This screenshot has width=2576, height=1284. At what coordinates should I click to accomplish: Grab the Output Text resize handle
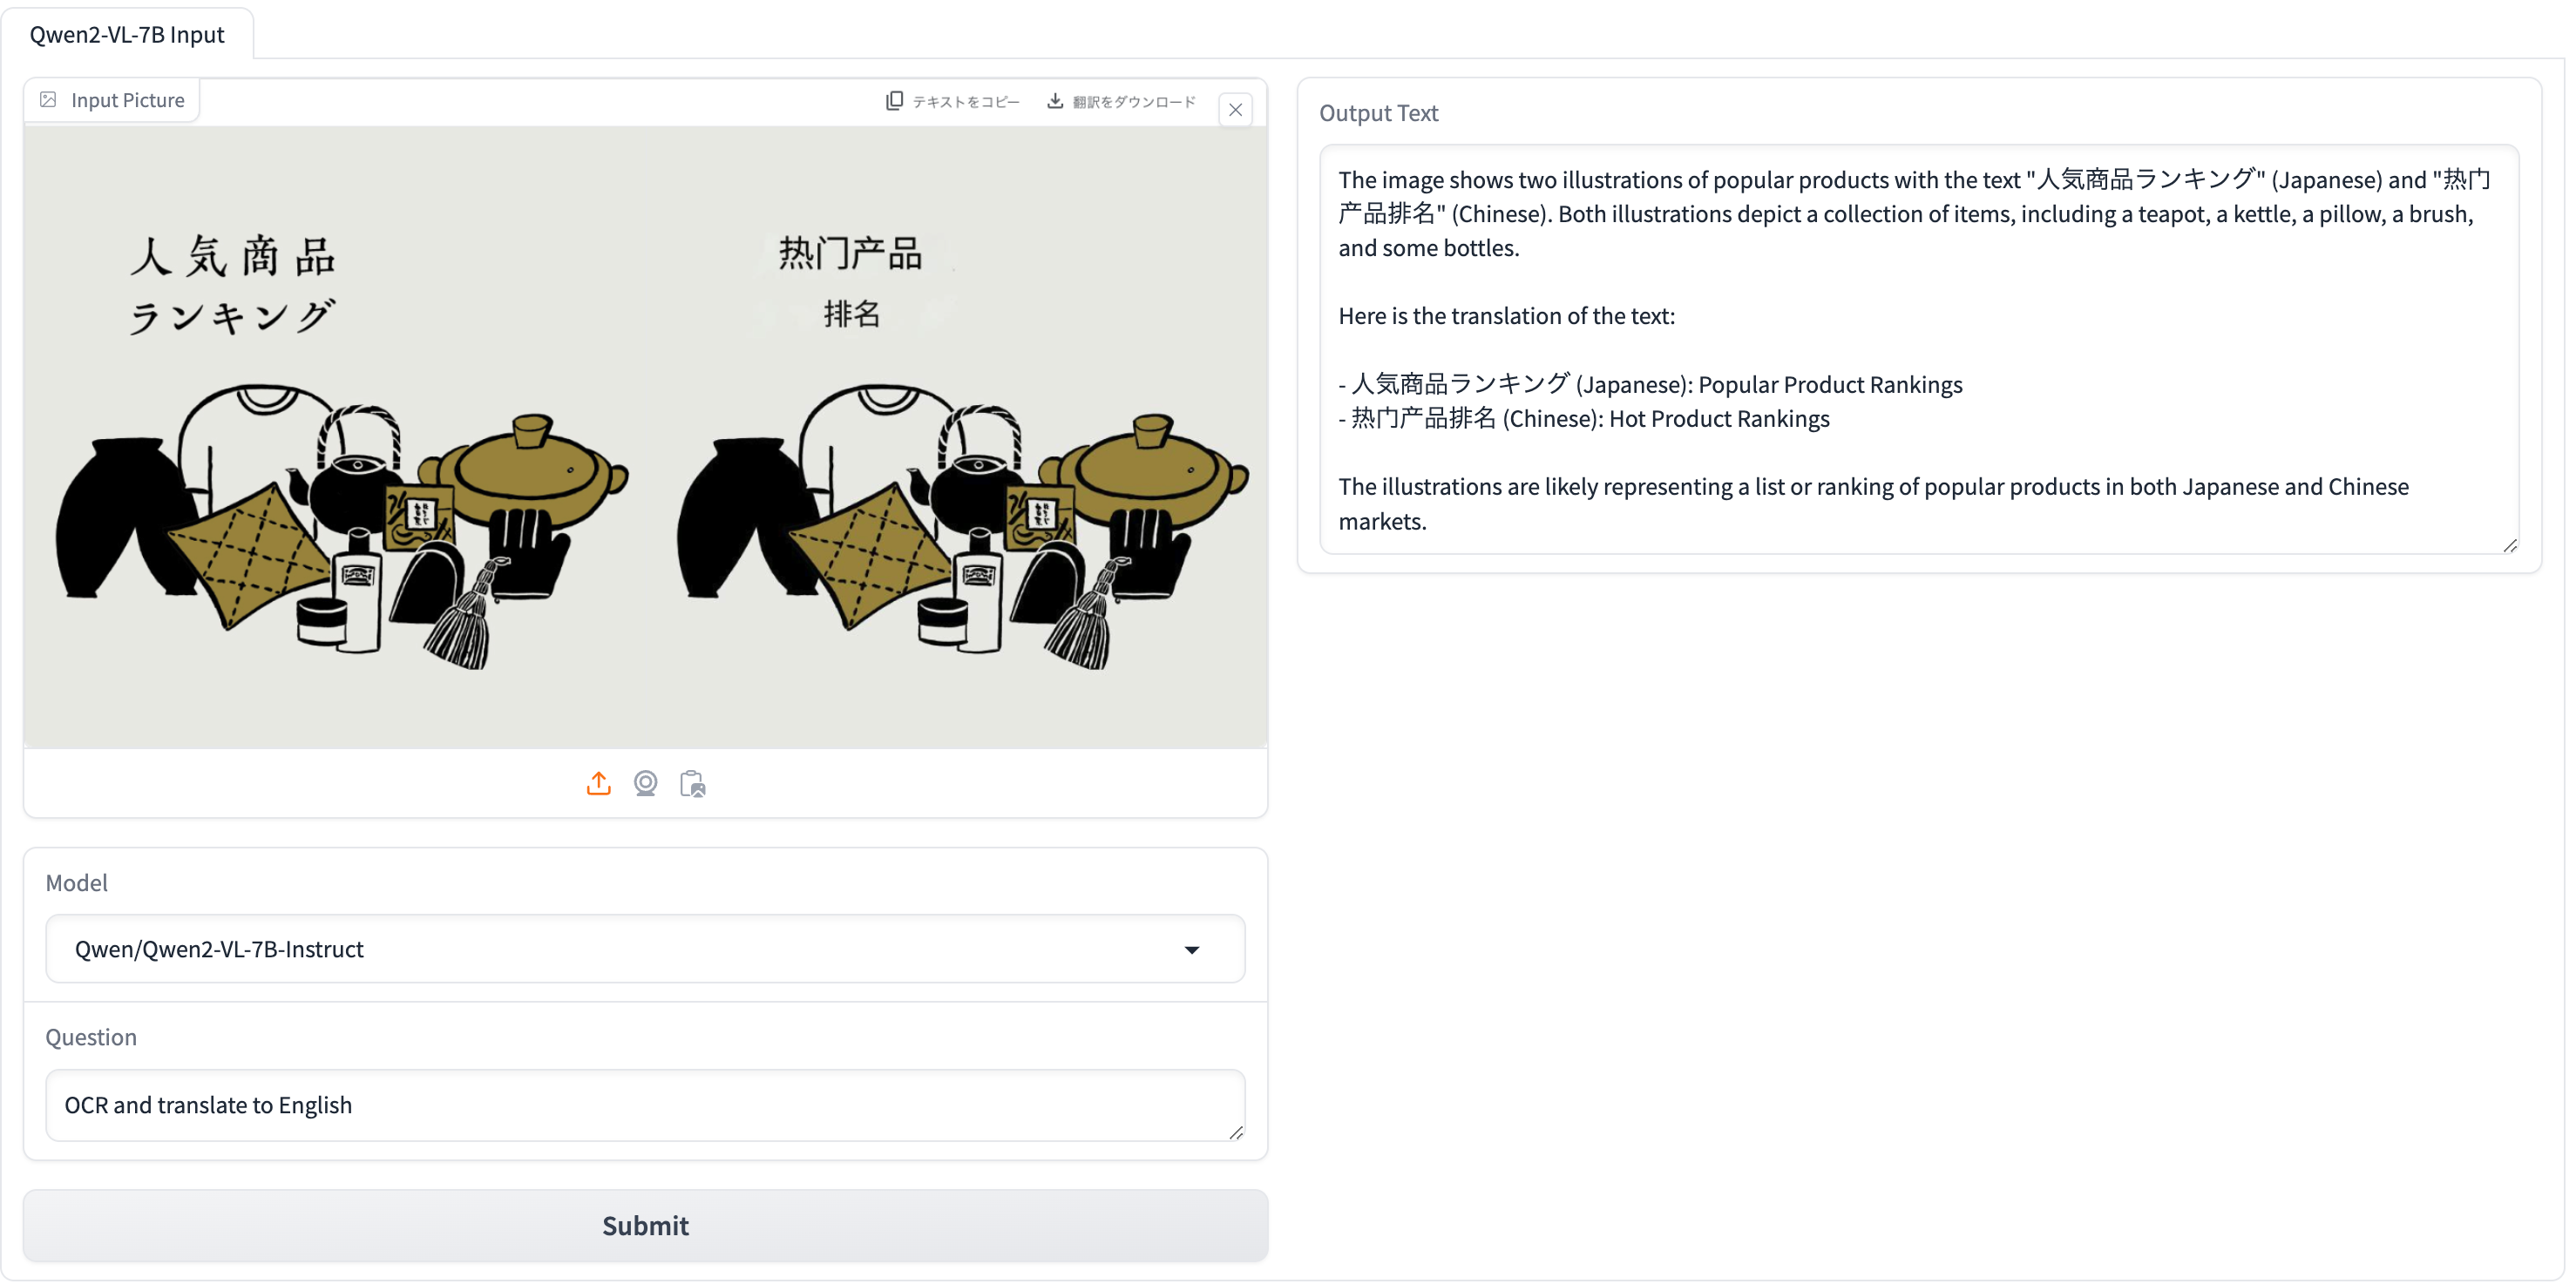(2509, 545)
